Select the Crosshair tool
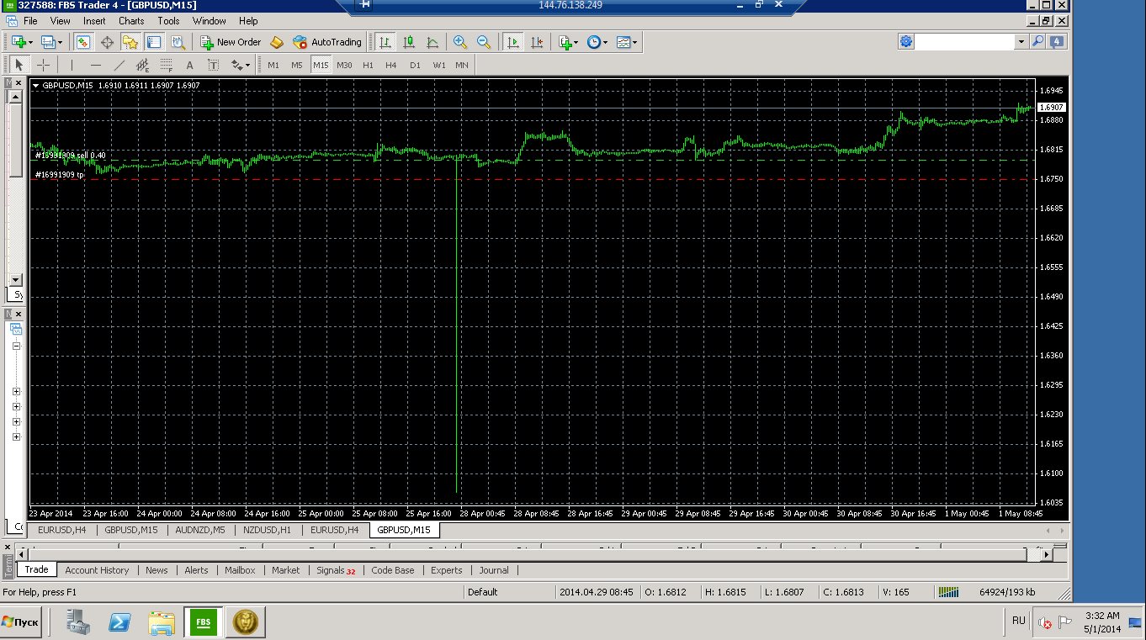The height and width of the screenshot is (640, 1146). tap(43, 65)
